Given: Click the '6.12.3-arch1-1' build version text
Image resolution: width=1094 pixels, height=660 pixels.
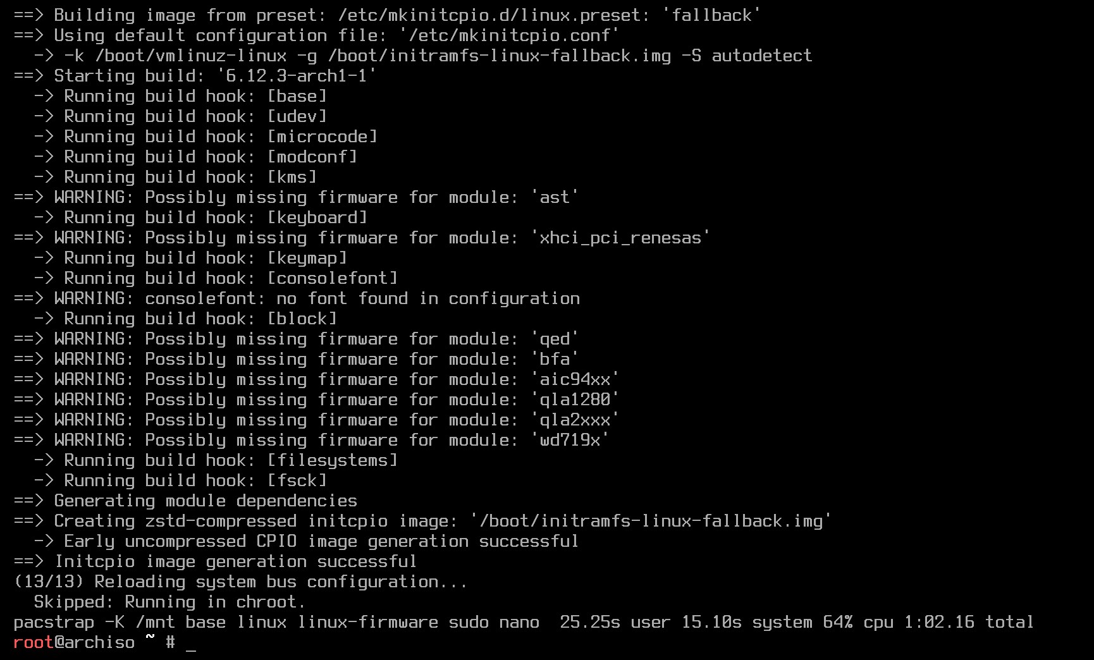Looking at the screenshot, I should (x=297, y=76).
